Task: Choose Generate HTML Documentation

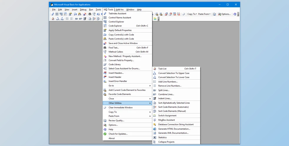Action: (x=176, y=129)
